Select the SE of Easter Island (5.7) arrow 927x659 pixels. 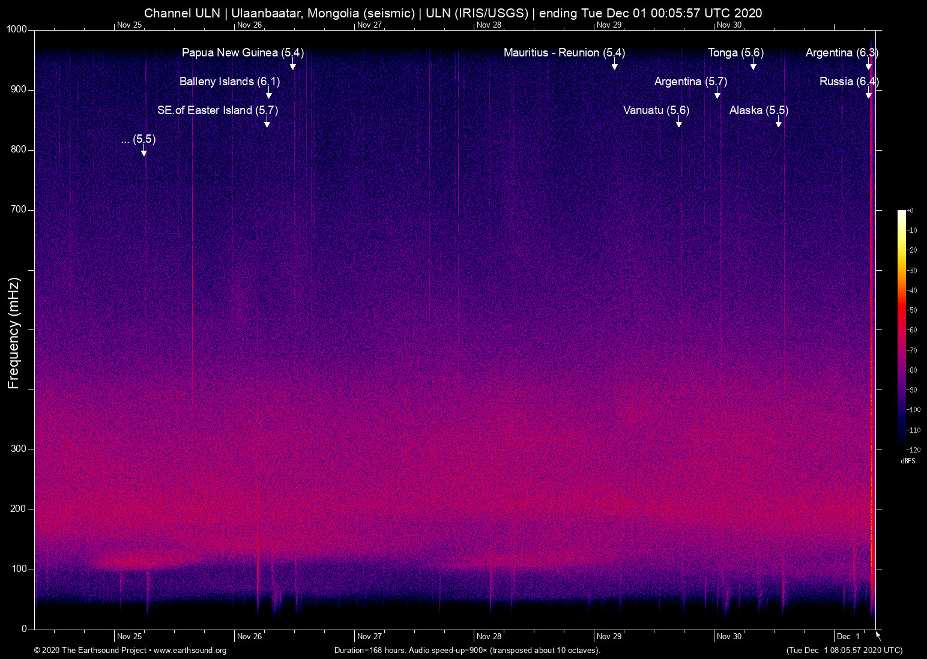267,124
